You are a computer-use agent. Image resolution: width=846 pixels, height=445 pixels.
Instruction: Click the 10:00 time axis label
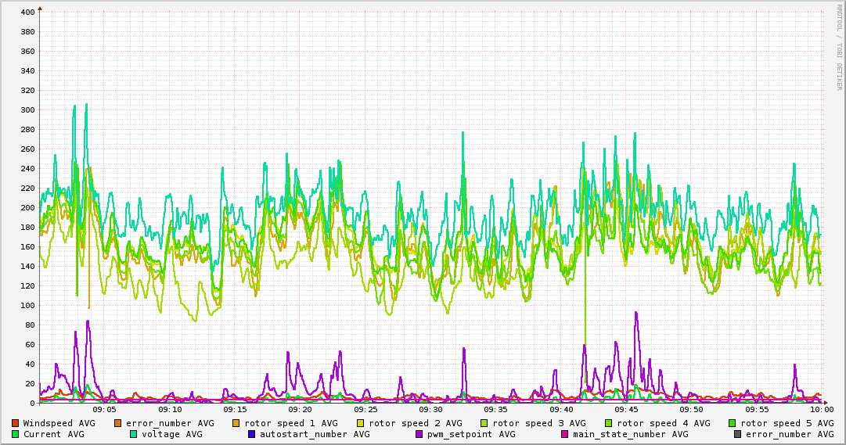(x=821, y=409)
